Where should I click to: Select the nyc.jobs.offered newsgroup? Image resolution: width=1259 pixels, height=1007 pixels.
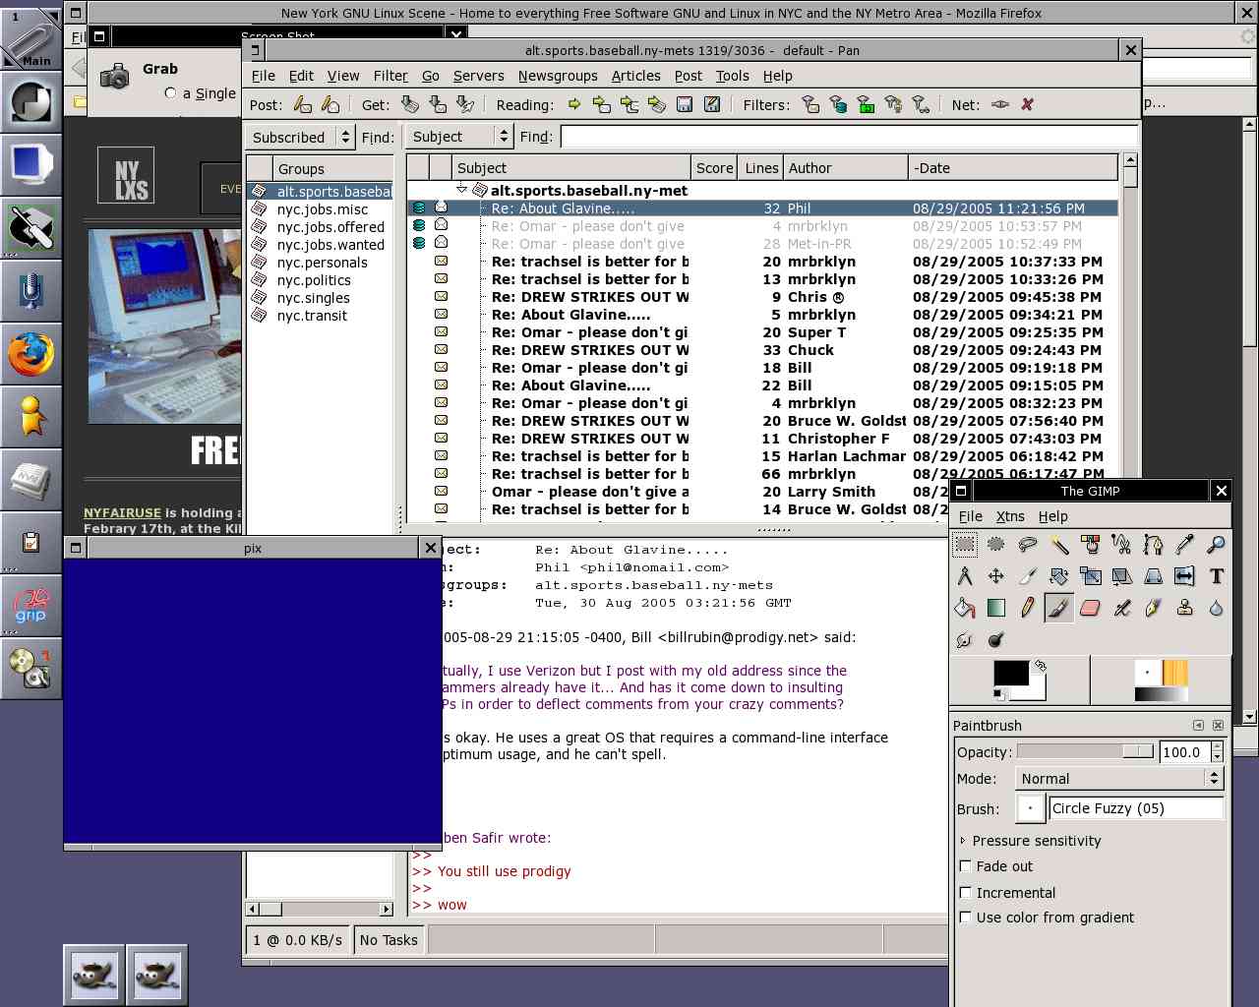330,226
